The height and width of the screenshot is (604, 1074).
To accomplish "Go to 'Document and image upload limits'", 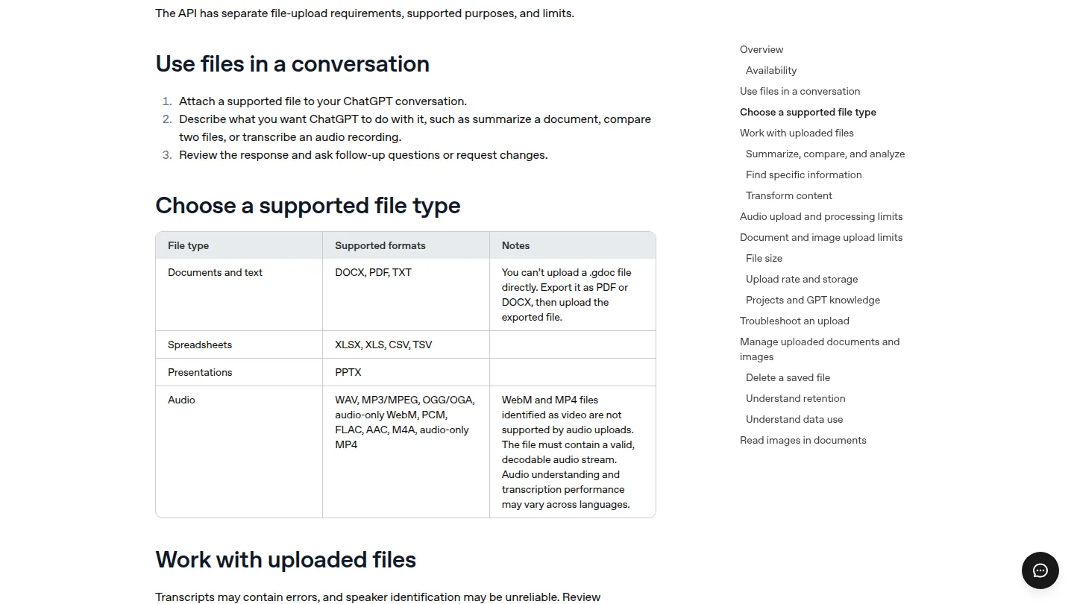I will tap(821, 237).
